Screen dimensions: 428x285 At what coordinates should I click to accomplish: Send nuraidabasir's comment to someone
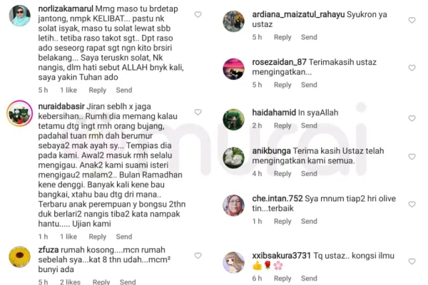[x=124, y=237]
